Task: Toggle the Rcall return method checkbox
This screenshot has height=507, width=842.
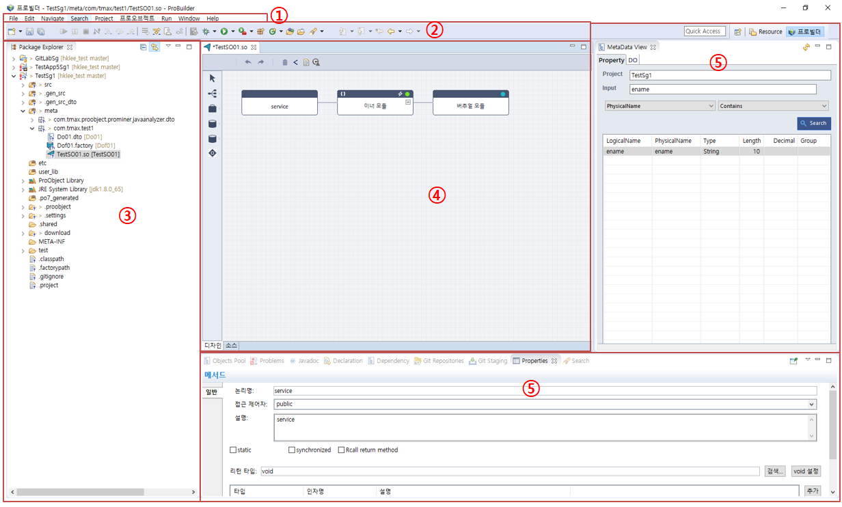Action: tap(341, 450)
